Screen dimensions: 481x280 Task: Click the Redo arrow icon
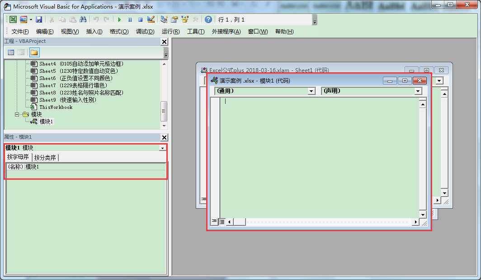point(106,19)
